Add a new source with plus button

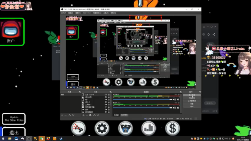point(84,115)
